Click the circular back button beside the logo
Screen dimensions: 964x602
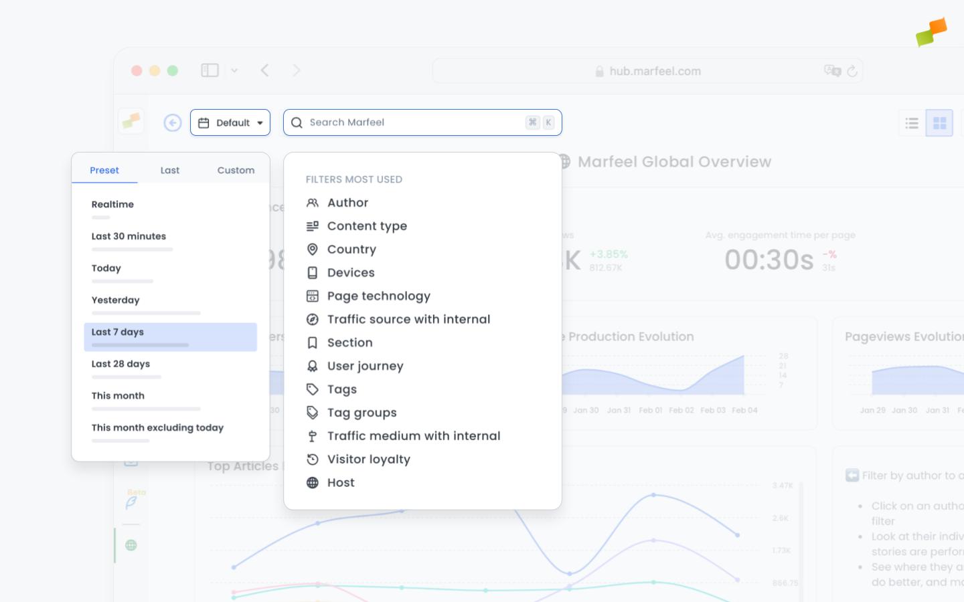pyautogui.click(x=173, y=122)
